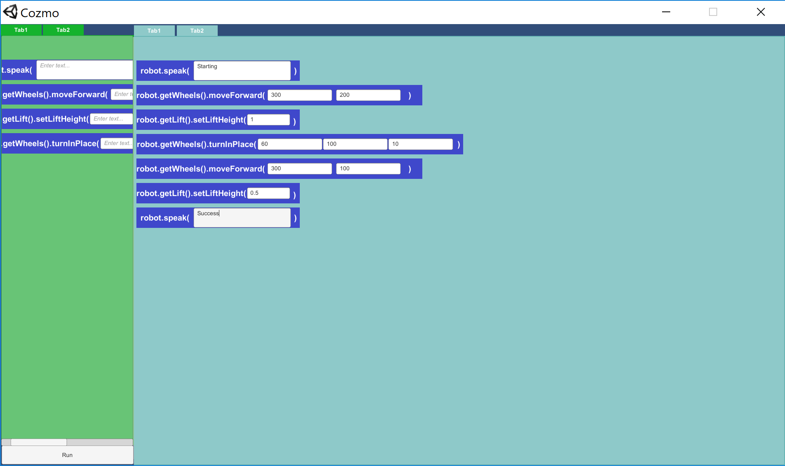Click setLiftHeight field containing 1
Screen dimensions: 785x466
[269, 120]
